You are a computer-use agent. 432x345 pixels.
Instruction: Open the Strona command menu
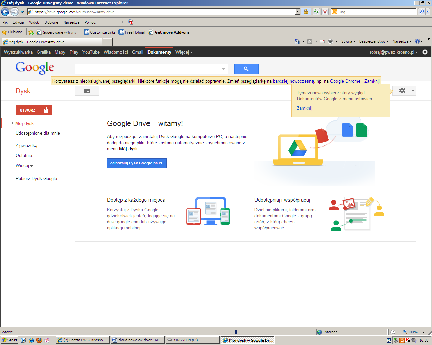348,41
